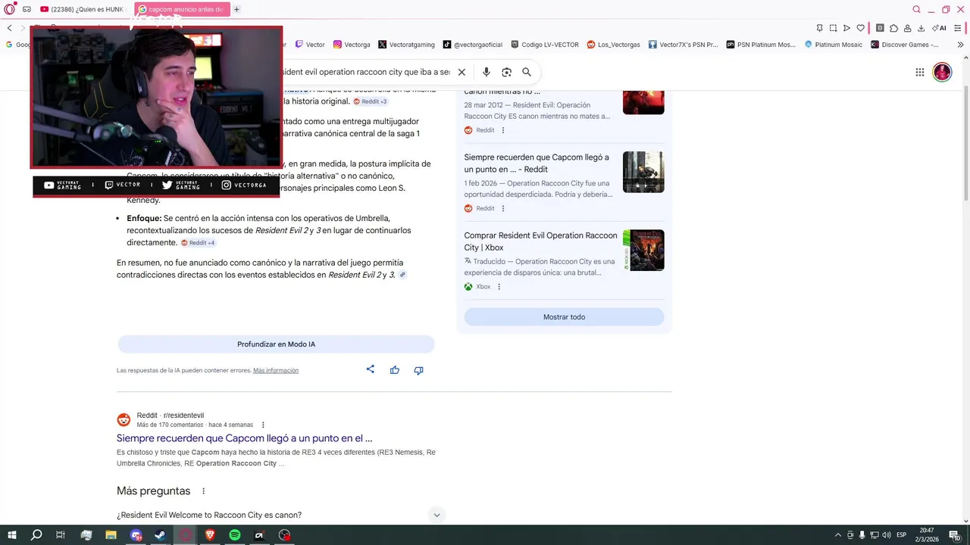Open the Vectorga Instagram bookmark

click(x=352, y=45)
